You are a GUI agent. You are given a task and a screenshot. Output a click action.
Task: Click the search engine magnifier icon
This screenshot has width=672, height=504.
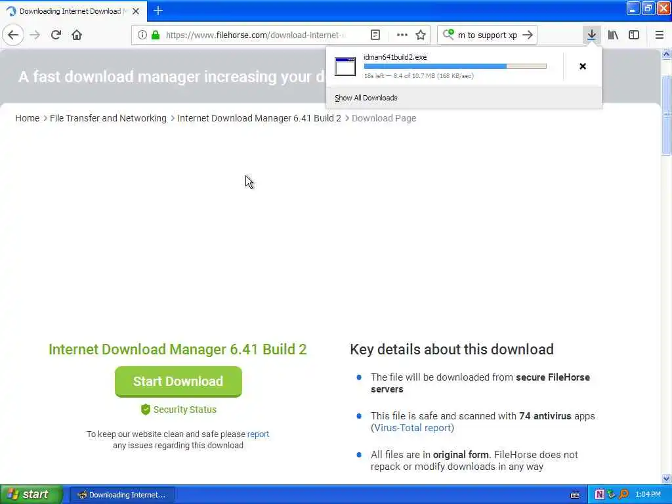[x=448, y=34]
